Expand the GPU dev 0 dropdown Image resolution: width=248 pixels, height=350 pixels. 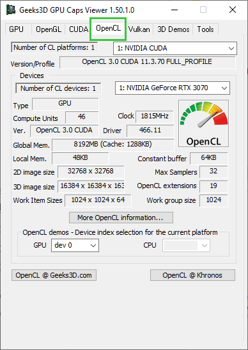75,245
